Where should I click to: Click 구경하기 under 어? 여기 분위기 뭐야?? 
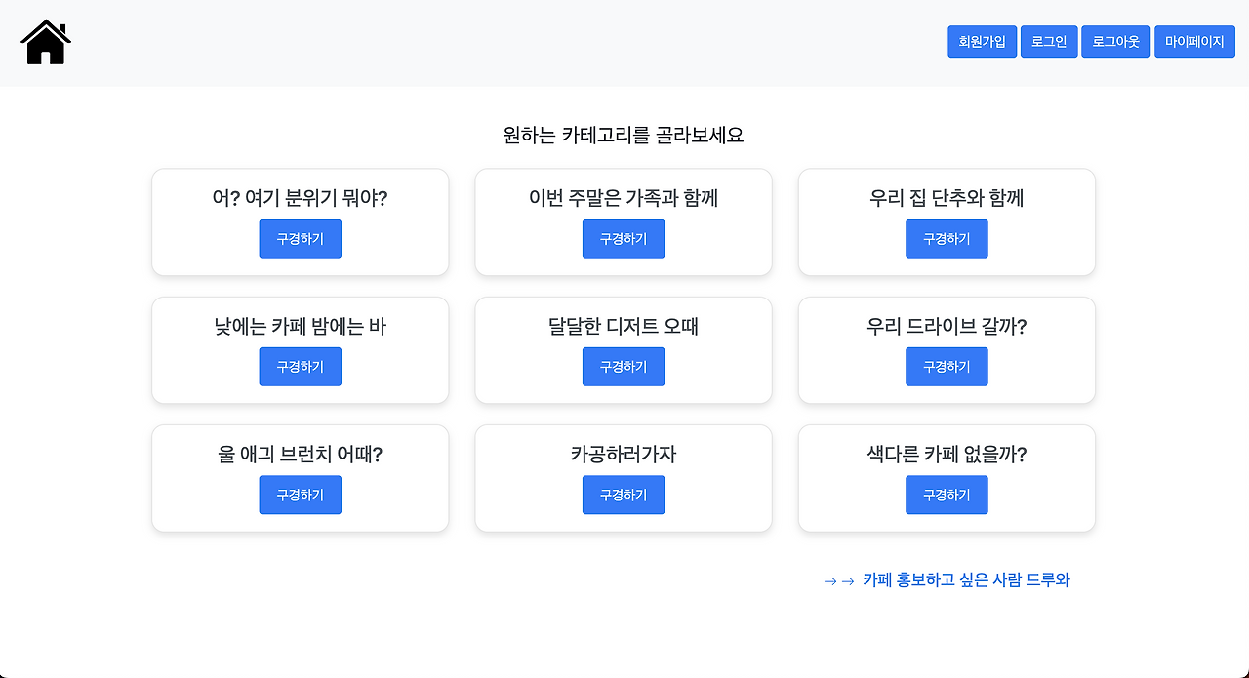pos(300,239)
